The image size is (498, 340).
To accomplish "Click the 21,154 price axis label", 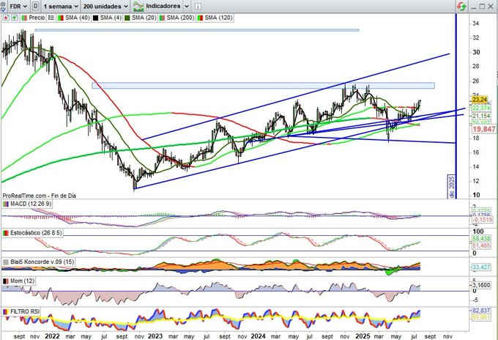I will 481,116.
